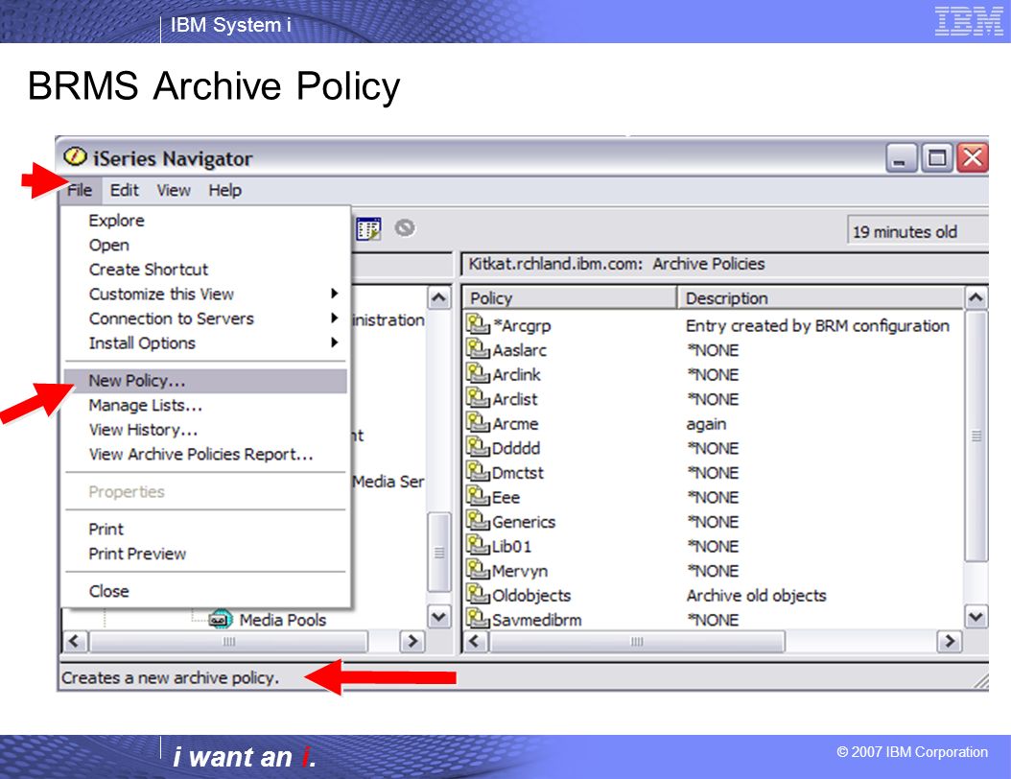
Task: Select the Dmctst policy icon
Action: point(478,471)
